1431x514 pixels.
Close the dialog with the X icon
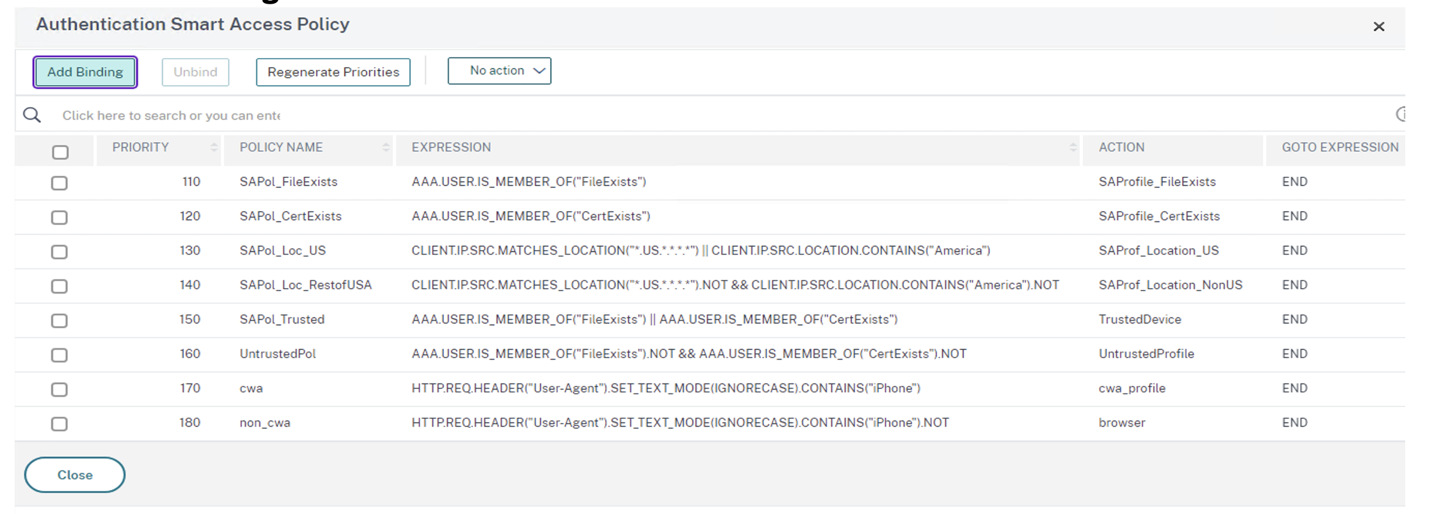click(1378, 27)
